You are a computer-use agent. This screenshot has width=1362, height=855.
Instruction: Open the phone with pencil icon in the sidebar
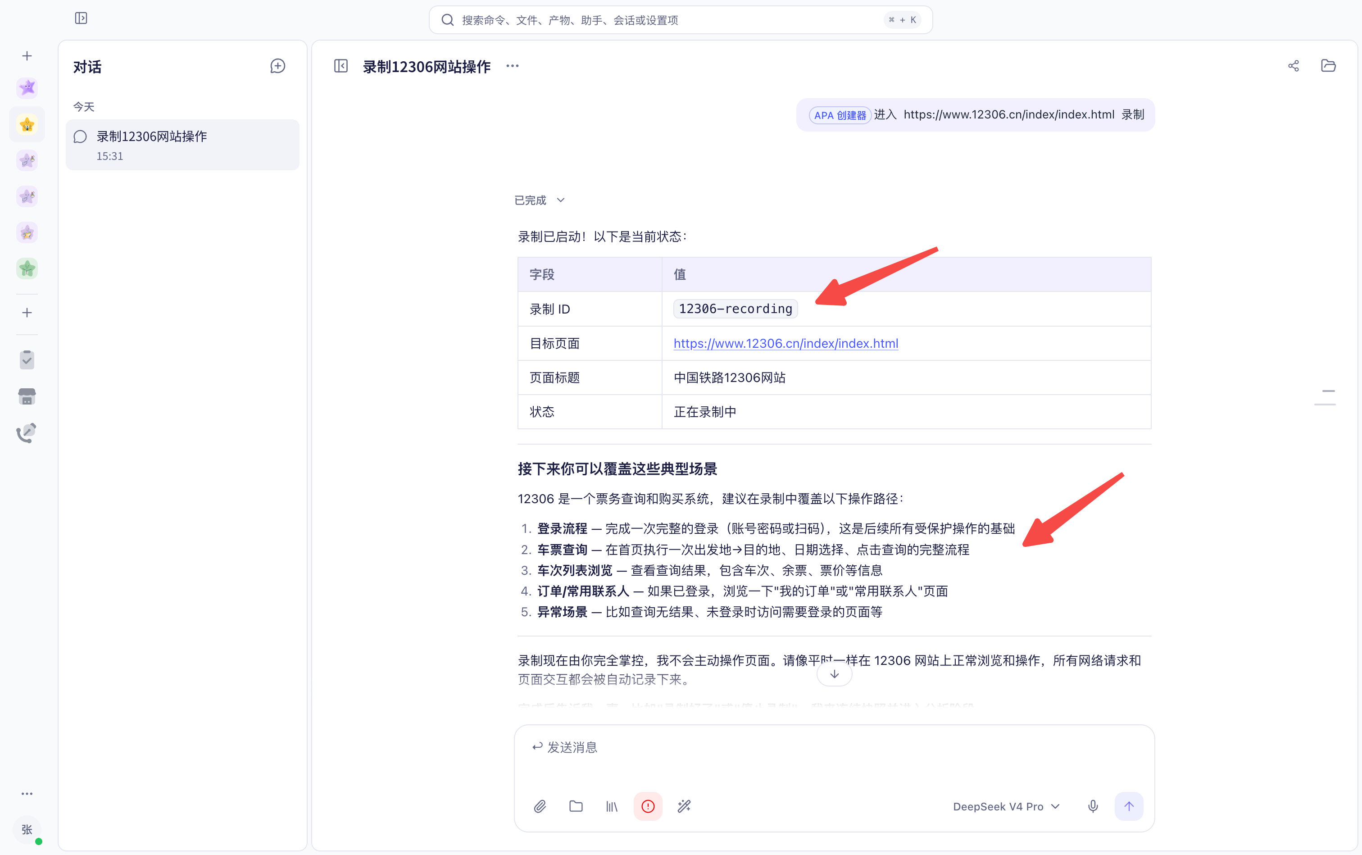click(x=27, y=433)
